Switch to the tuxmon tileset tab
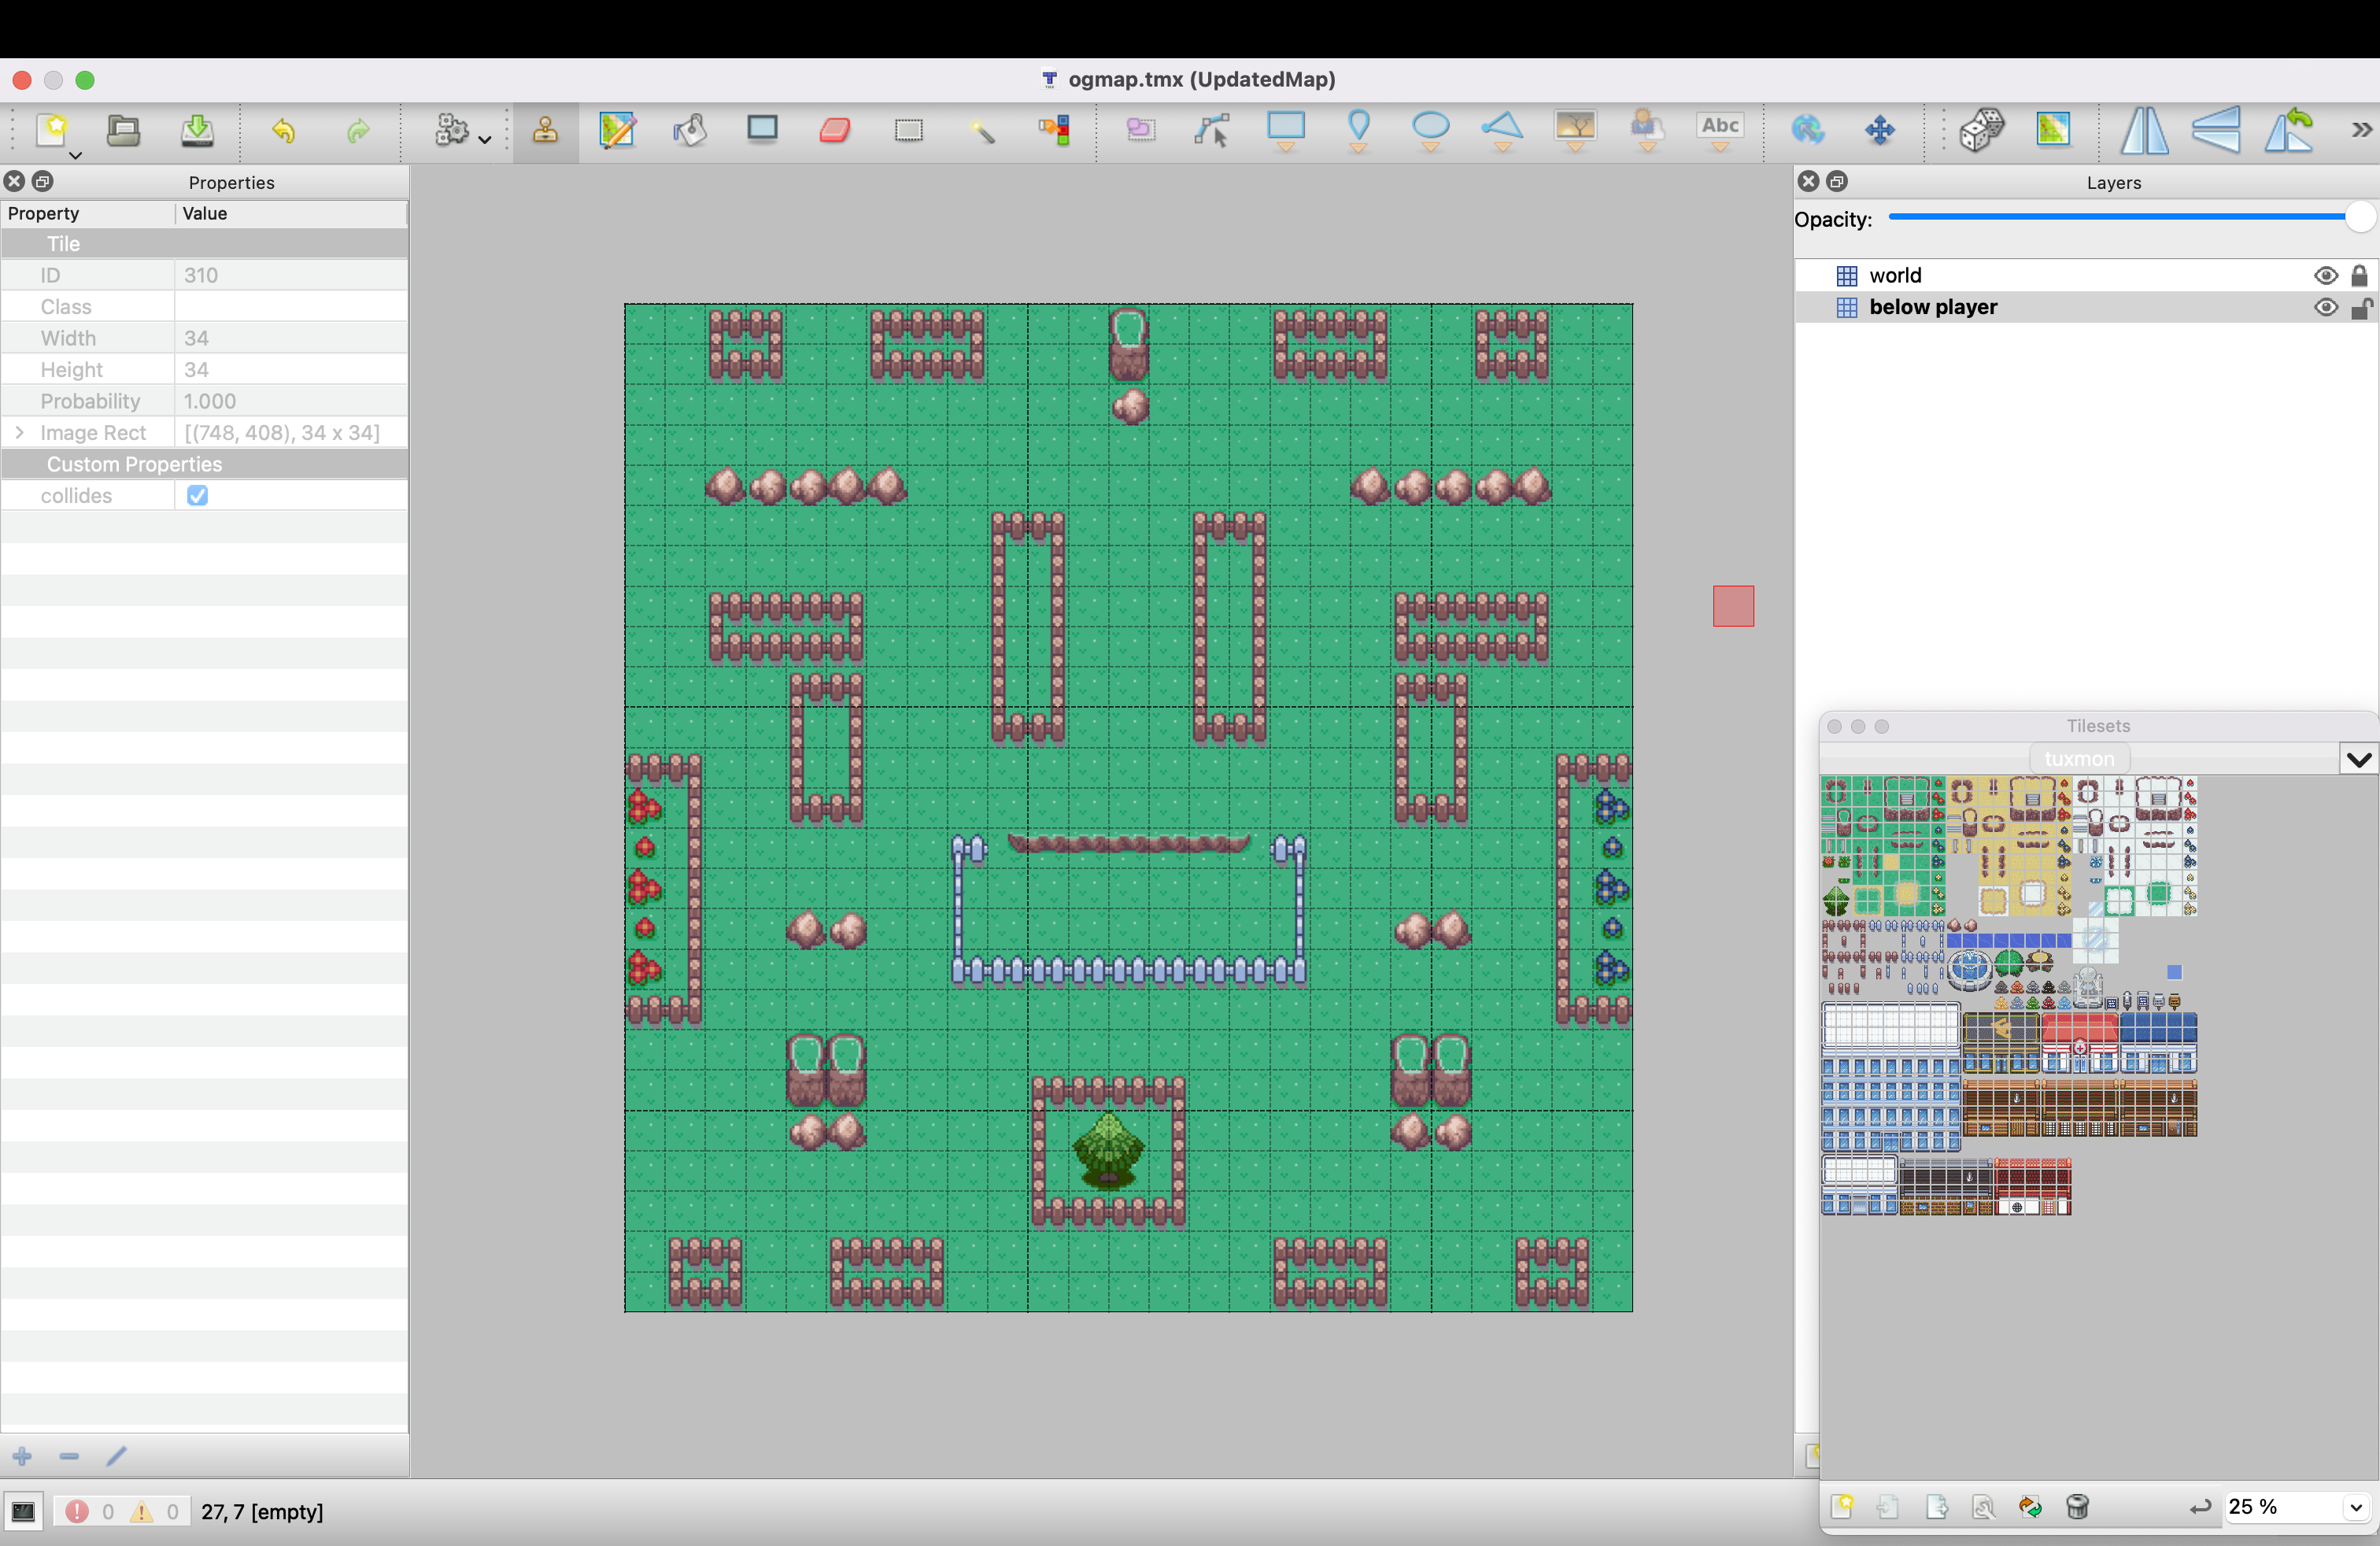This screenshot has width=2380, height=1546. [x=2078, y=759]
